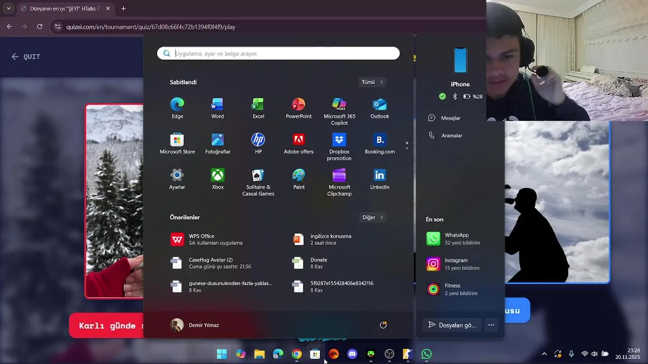
Task: Click the microphone tray icon
Action: 571,354
